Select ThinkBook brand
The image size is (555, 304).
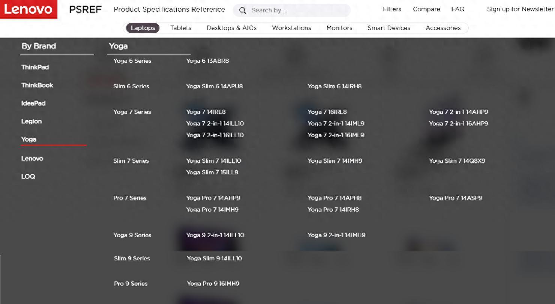[x=37, y=85]
